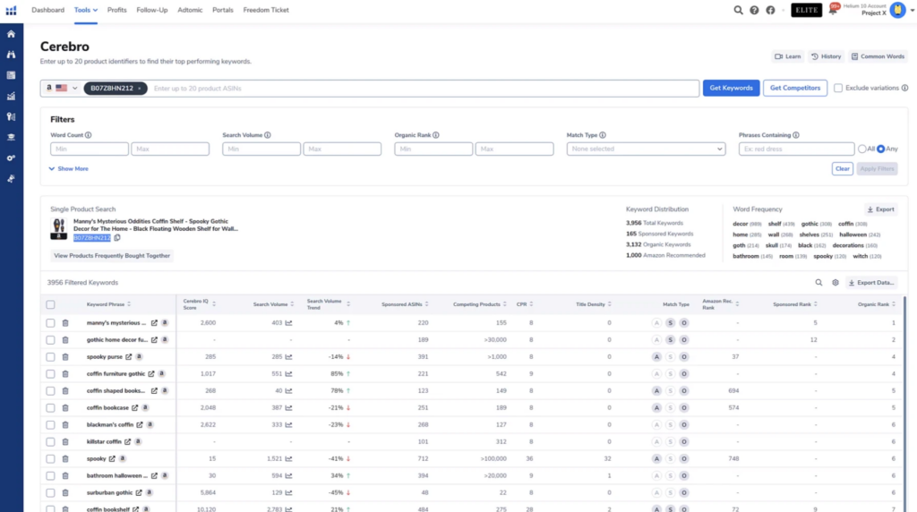
Task: Open the Follow-Up menu item
Action: [x=152, y=10]
